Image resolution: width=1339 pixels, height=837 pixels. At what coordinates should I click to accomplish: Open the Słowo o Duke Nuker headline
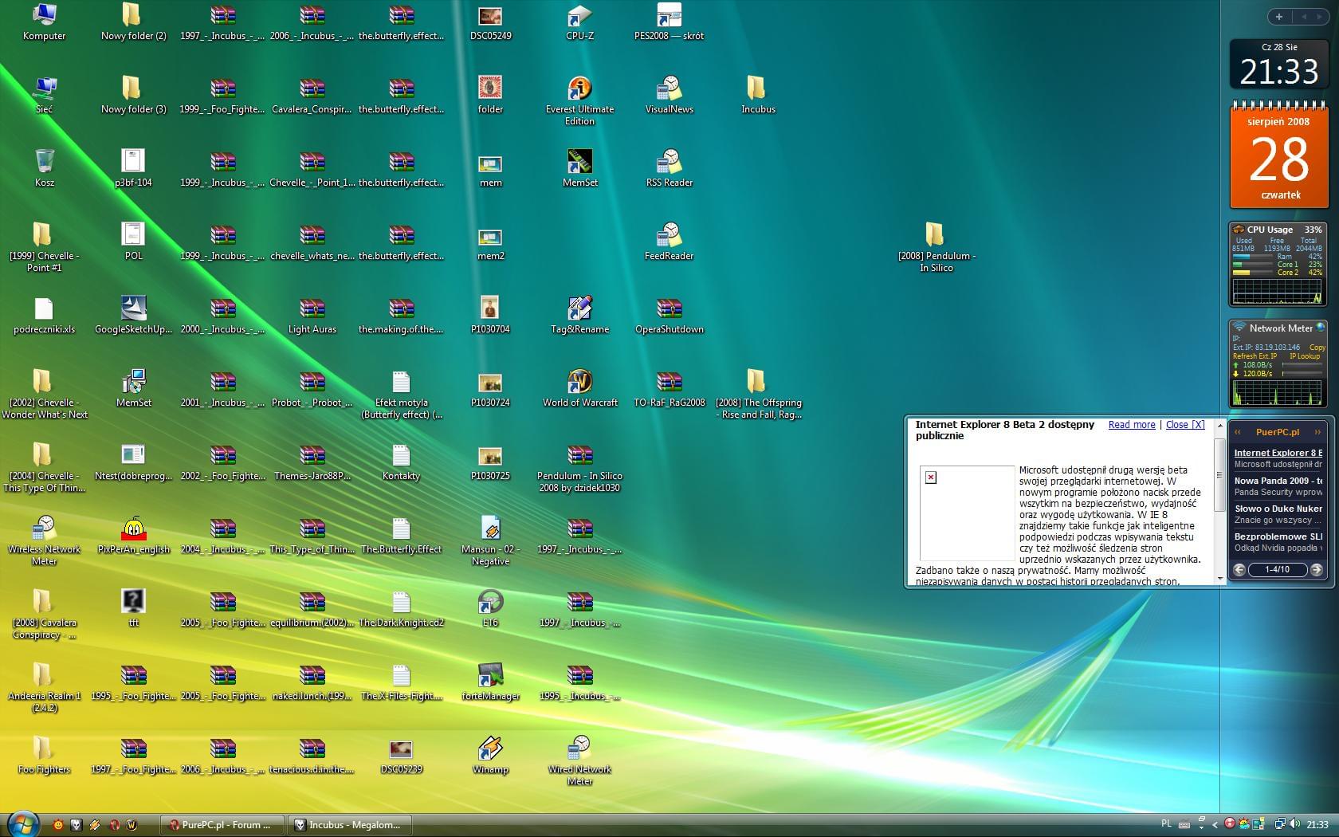coord(1278,509)
